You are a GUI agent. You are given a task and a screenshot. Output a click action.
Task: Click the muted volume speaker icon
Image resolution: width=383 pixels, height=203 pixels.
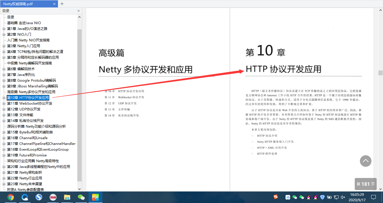[x=343, y=197]
